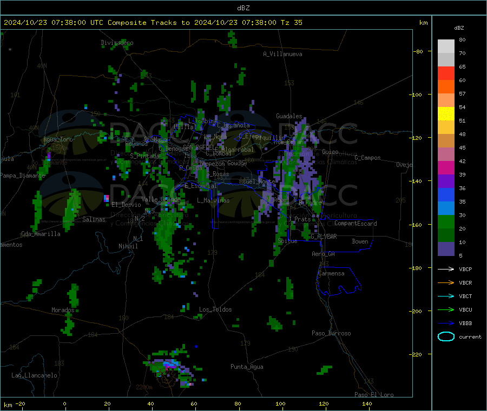Click the Lag.Llancanelo map label

point(35,375)
